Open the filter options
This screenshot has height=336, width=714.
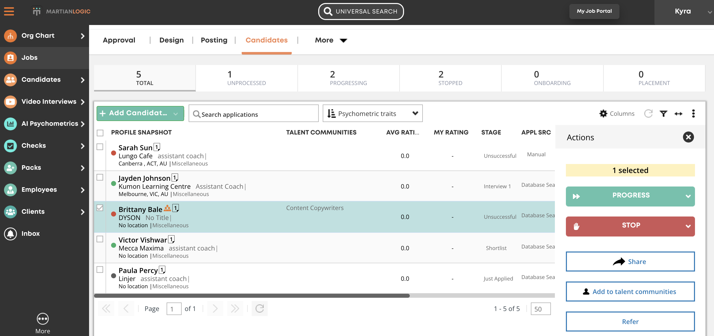click(x=663, y=113)
